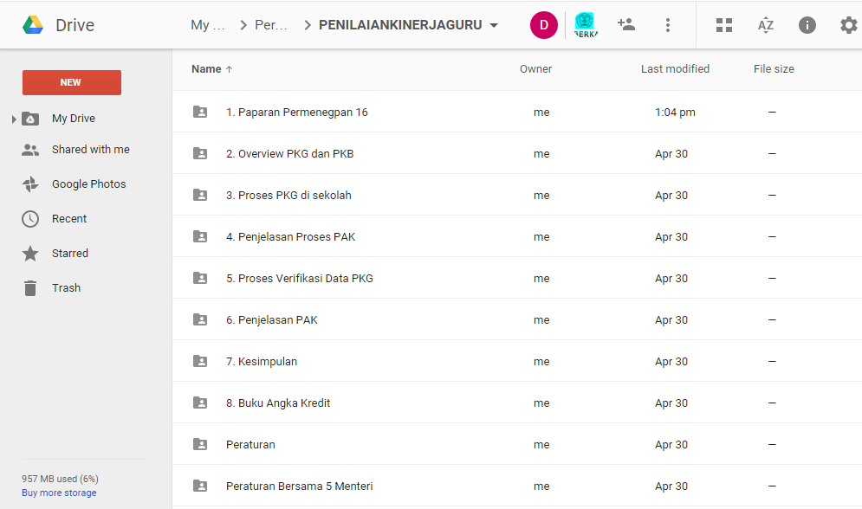
Task: Click the File size column header
Action: [774, 69]
